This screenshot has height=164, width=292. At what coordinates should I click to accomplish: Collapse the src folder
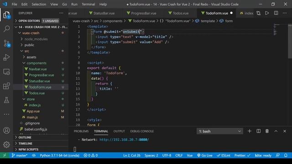41,51
